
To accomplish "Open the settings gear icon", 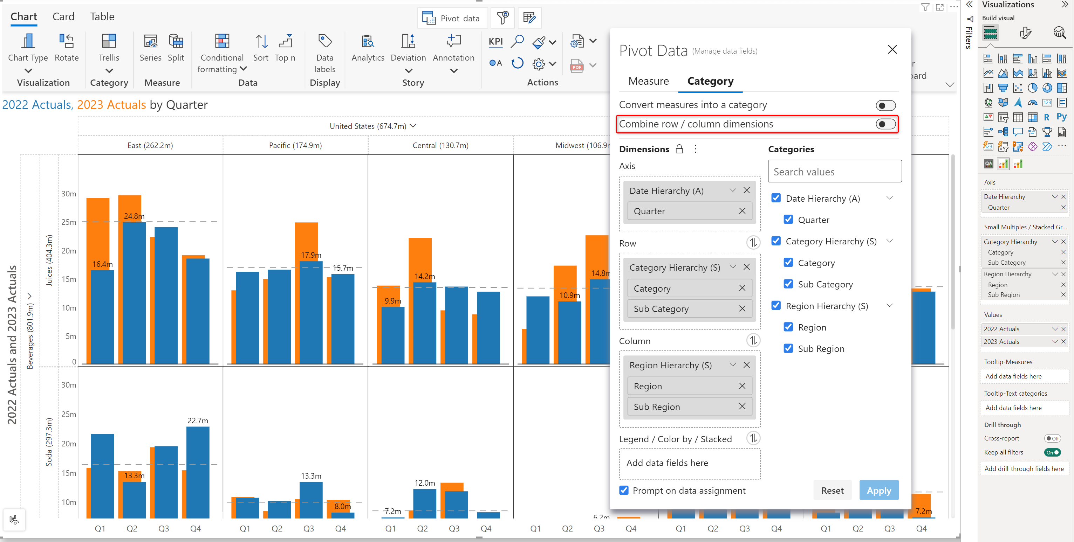I will click(x=539, y=64).
